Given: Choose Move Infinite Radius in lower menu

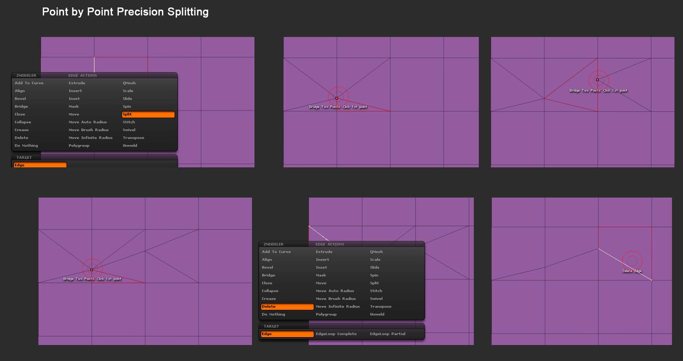Looking at the screenshot, I should click(x=338, y=306).
